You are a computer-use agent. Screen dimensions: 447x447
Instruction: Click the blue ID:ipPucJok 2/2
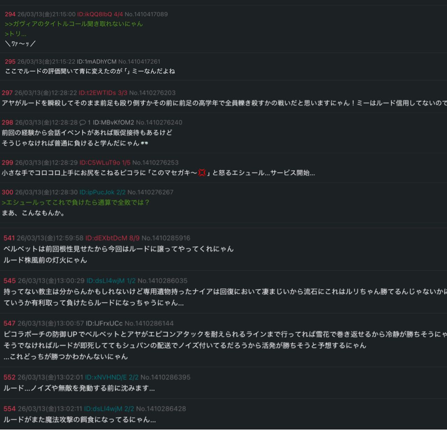[x=102, y=192]
